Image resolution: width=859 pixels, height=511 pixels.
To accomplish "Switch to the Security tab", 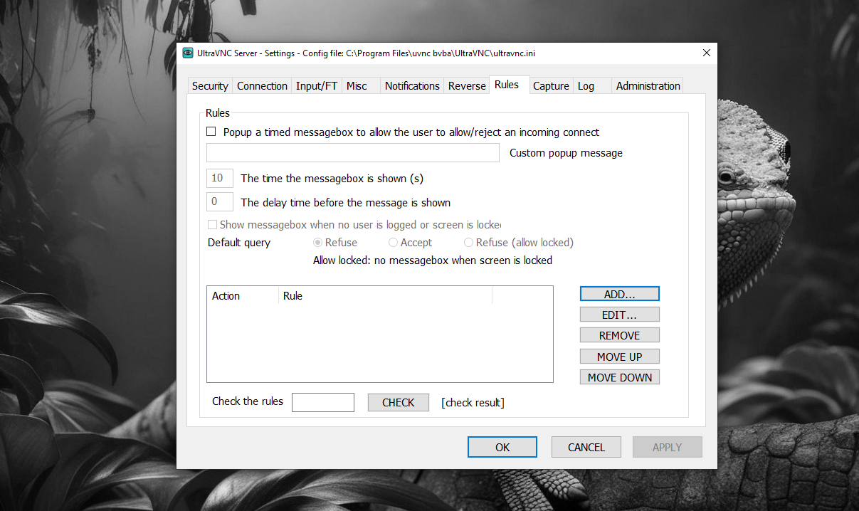I will pos(210,85).
